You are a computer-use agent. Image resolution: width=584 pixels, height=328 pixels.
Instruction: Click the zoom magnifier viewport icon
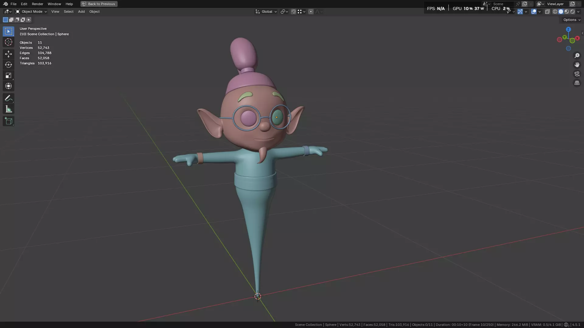[x=577, y=56]
